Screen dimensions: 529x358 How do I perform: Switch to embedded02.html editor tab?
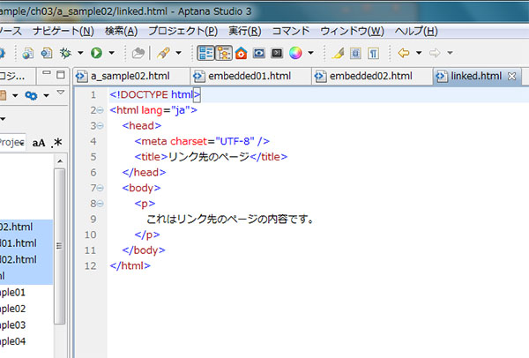[x=371, y=76]
